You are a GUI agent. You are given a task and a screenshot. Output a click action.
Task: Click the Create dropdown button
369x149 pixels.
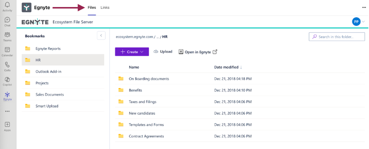point(132,52)
